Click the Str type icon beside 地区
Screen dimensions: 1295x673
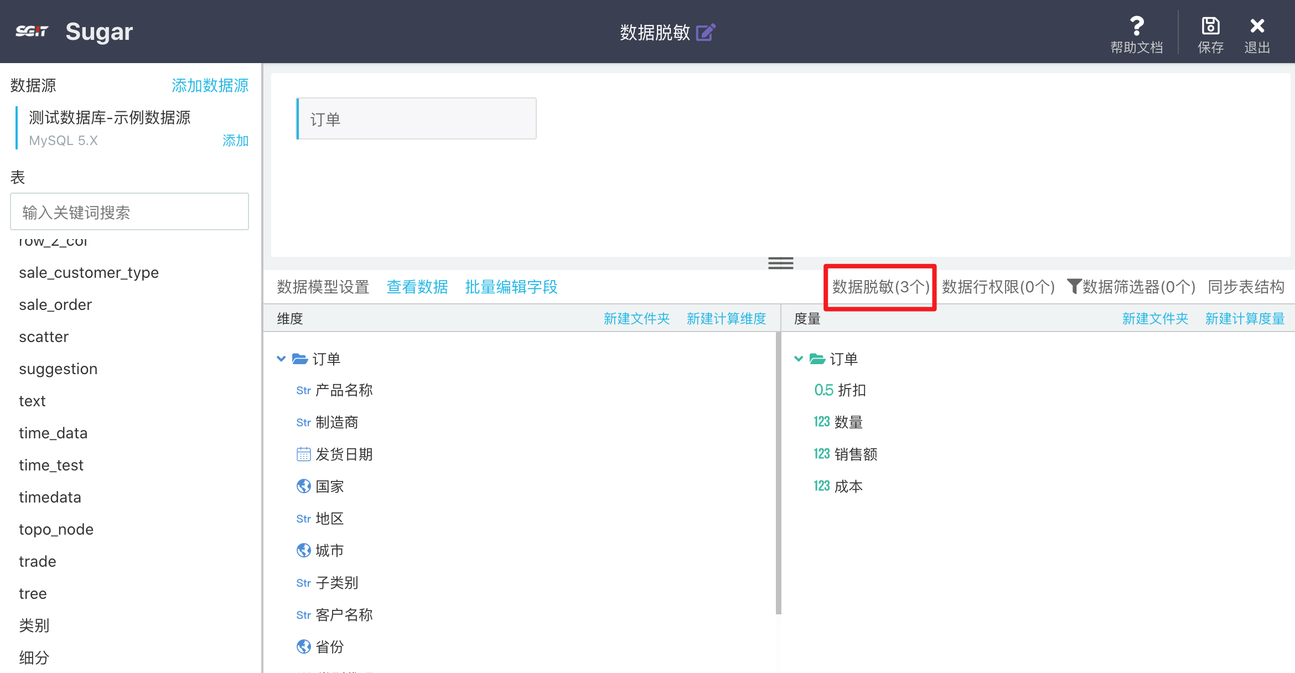pos(303,519)
